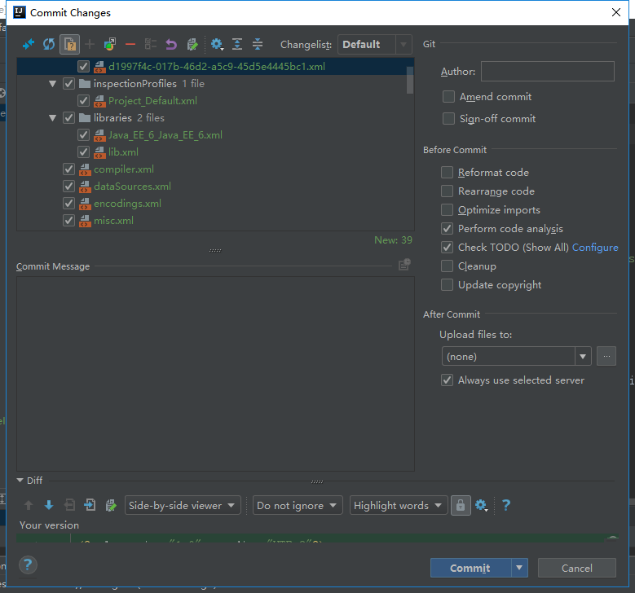The image size is (635, 593).
Task: Click into the Author text field
Action: tap(548, 71)
